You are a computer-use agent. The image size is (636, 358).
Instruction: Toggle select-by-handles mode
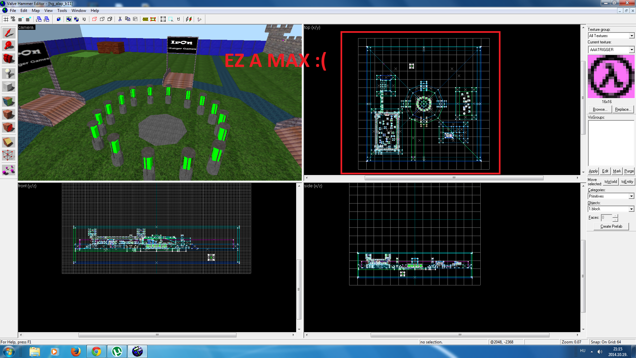click(163, 19)
